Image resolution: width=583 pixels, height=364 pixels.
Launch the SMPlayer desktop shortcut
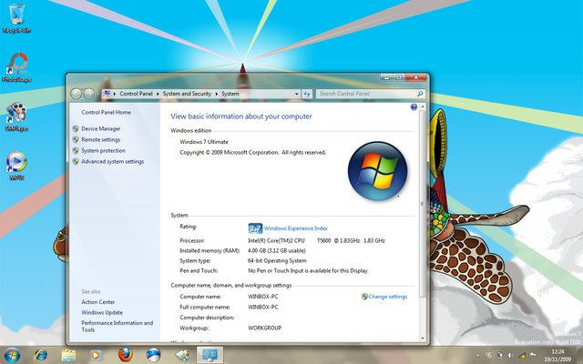click(x=16, y=116)
